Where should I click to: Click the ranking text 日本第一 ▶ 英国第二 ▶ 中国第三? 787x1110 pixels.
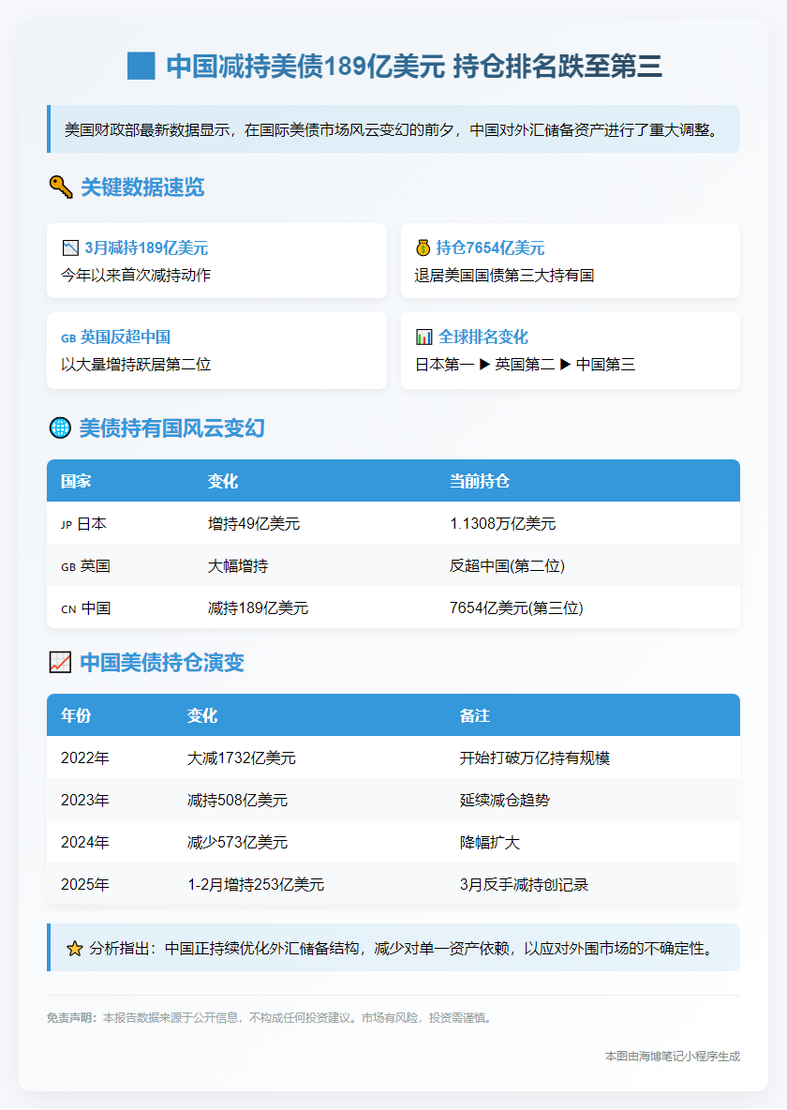click(x=526, y=364)
